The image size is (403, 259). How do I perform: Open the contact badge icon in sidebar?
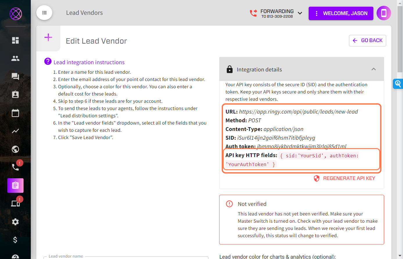click(15, 94)
